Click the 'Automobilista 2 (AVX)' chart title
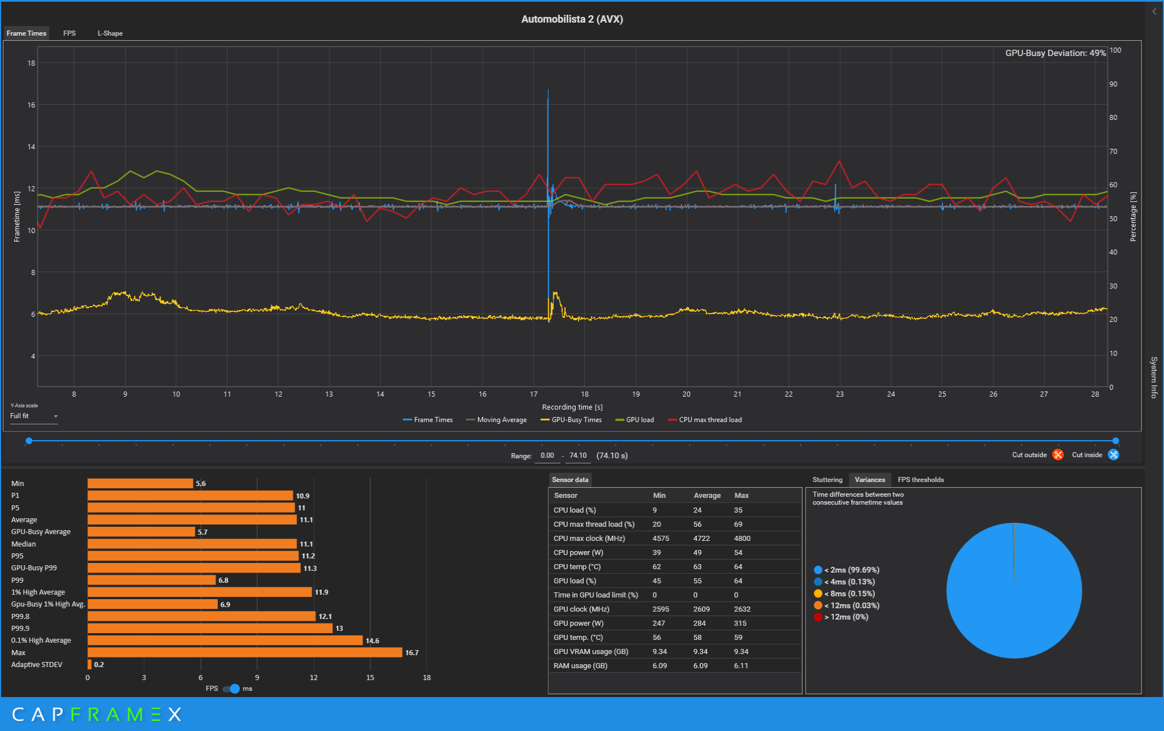The image size is (1164, 731). coord(572,19)
